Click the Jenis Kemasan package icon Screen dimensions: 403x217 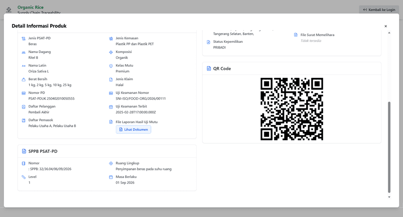111,38
